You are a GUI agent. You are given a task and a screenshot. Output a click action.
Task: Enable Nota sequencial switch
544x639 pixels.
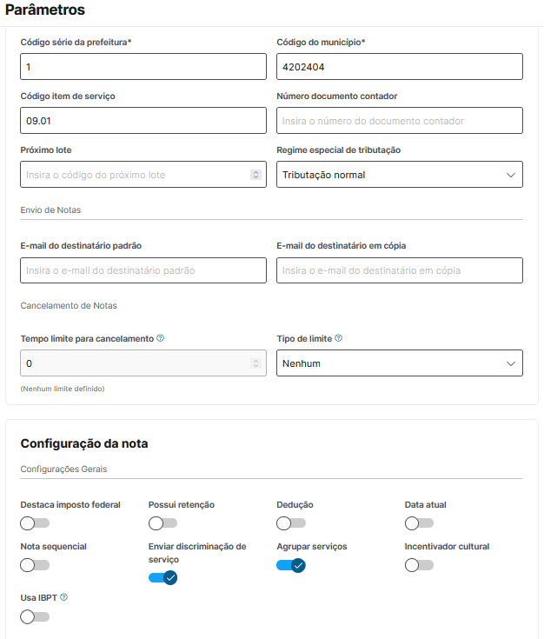pos(35,565)
